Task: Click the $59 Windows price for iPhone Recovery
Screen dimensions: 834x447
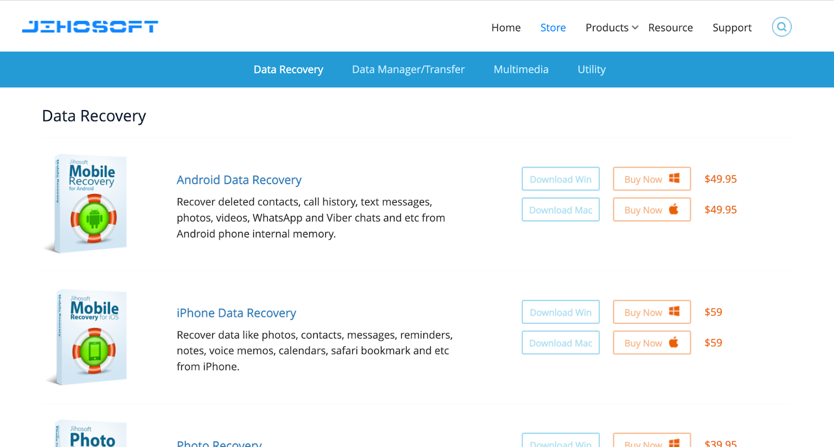Action: click(713, 312)
